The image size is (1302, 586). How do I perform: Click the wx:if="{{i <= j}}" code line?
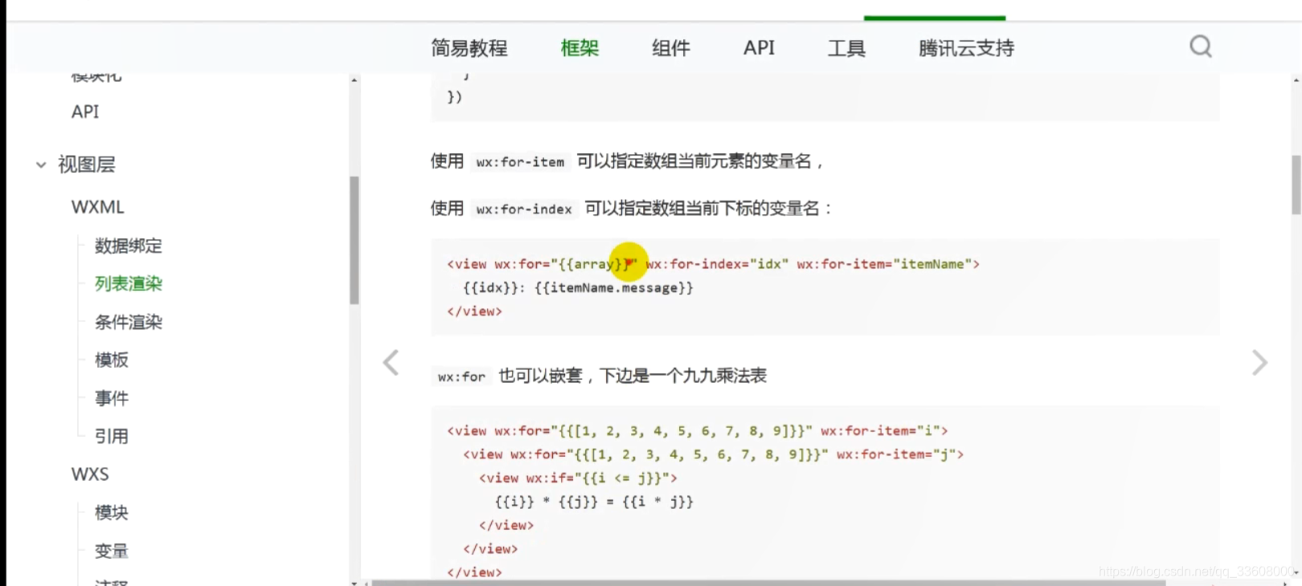(578, 478)
